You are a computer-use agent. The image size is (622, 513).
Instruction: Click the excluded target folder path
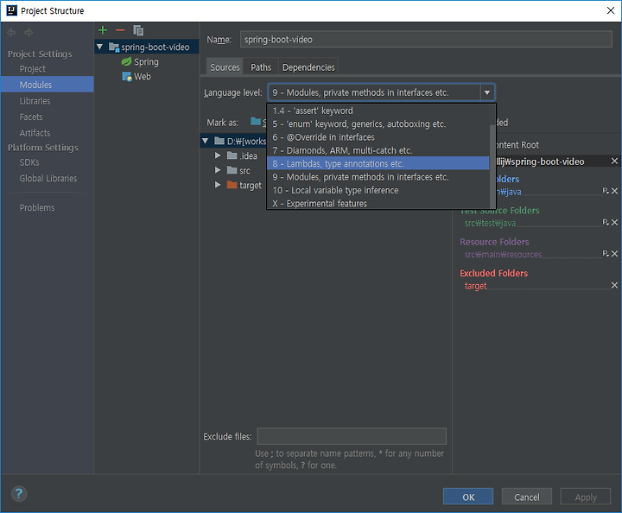pyautogui.click(x=475, y=286)
